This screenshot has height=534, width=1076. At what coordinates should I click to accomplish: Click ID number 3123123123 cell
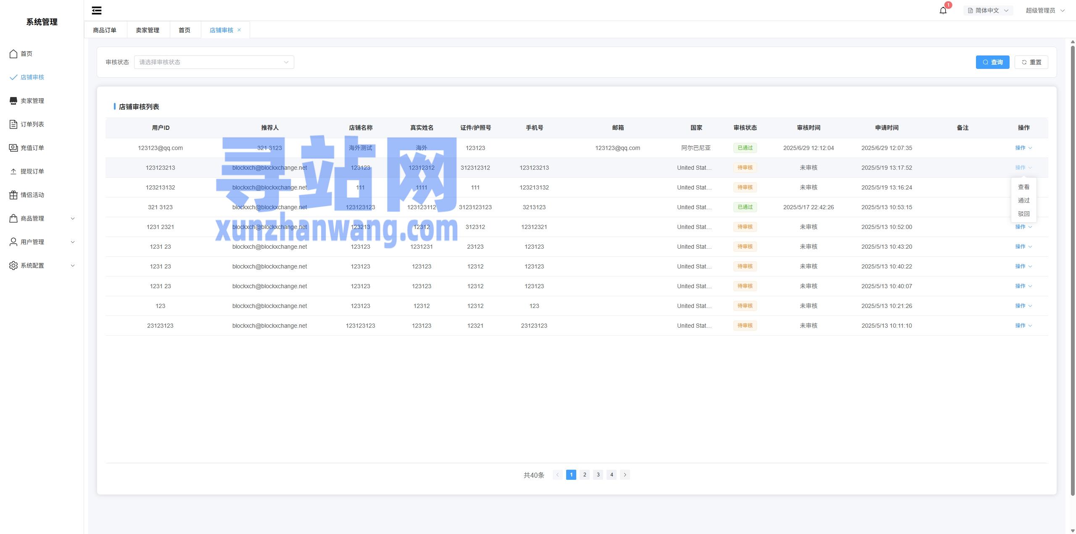click(475, 207)
